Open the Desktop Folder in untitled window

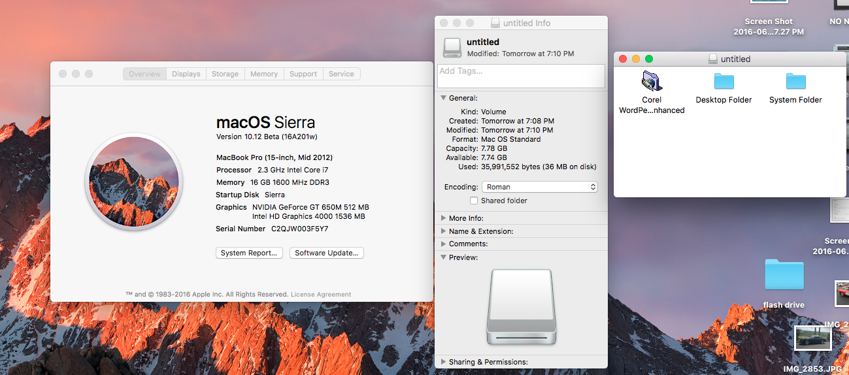(x=724, y=81)
